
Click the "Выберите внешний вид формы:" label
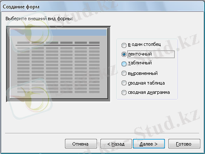pyautogui.click(x=39, y=19)
